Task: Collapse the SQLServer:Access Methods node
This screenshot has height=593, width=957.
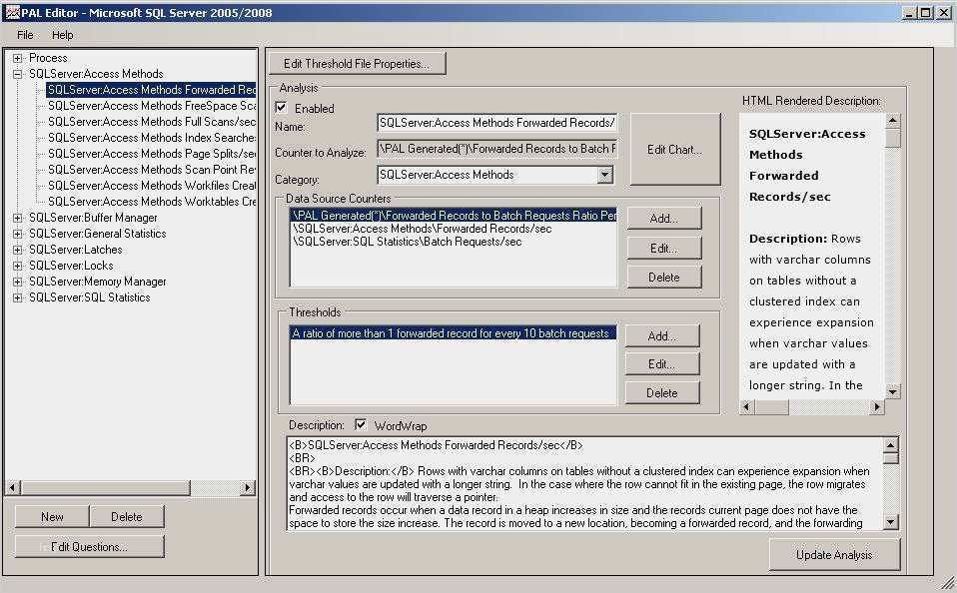Action: [18, 75]
